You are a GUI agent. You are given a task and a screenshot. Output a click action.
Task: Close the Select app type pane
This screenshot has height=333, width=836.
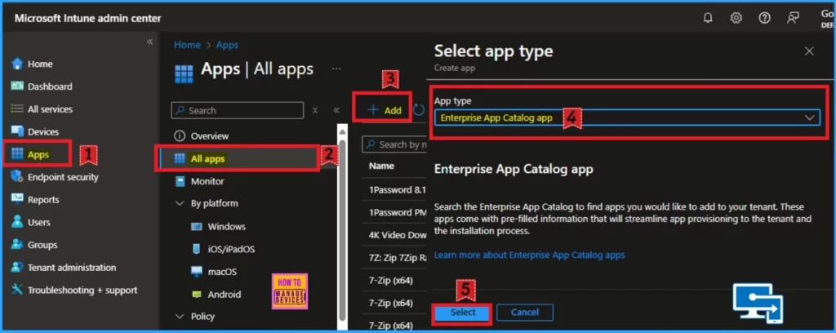coord(809,51)
